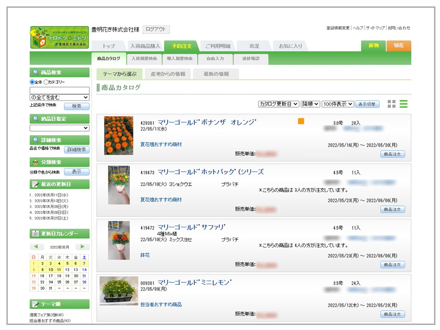
Task: Open the 100件表示 count dropdown
Action: [337, 104]
